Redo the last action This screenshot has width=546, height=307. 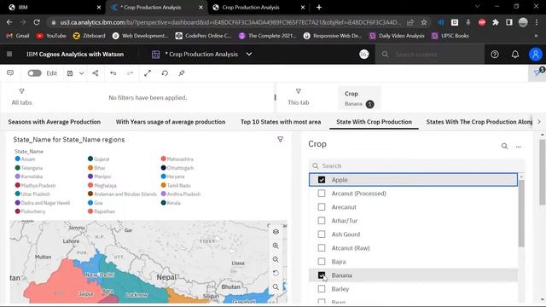pyautogui.click(x=130, y=73)
